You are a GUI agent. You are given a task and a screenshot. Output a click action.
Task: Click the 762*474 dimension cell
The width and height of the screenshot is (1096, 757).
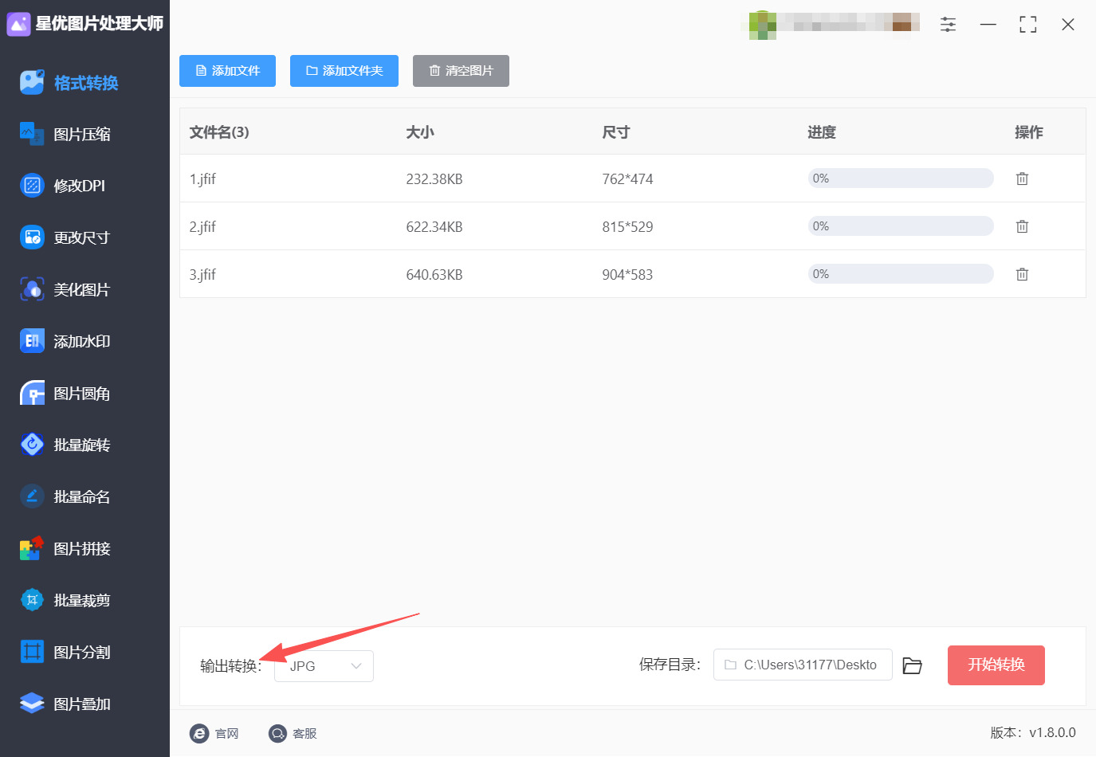(627, 179)
